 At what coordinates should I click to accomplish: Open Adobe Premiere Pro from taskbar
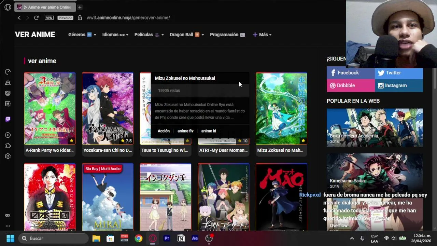click(167, 238)
